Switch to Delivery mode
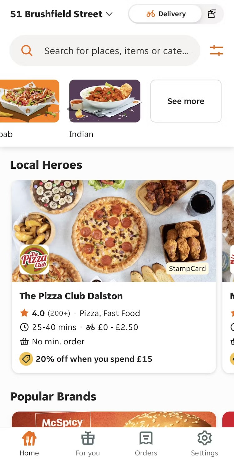 [166, 14]
